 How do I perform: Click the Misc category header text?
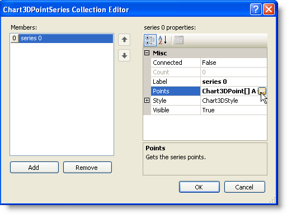click(160, 53)
